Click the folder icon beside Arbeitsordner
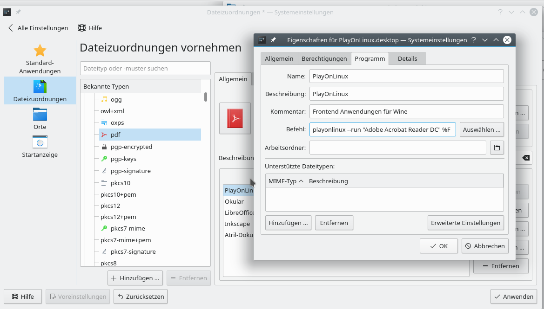Image resolution: width=544 pixels, height=309 pixels. coord(497,147)
